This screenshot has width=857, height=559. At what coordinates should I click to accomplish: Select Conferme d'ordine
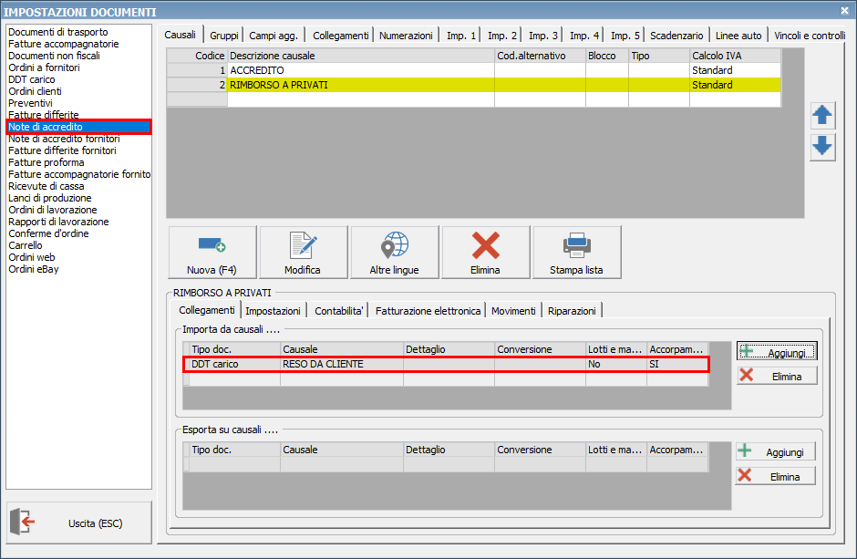(x=48, y=233)
